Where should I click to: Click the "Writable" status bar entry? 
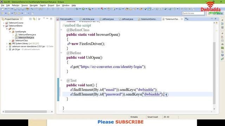click(134, 117)
